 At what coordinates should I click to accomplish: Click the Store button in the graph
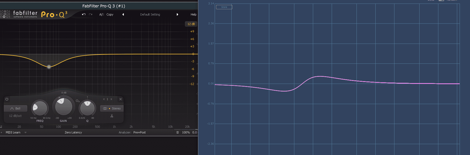[224, 7]
